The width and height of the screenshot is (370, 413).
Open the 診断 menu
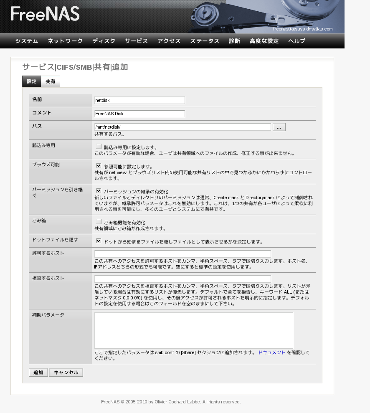(234, 41)
